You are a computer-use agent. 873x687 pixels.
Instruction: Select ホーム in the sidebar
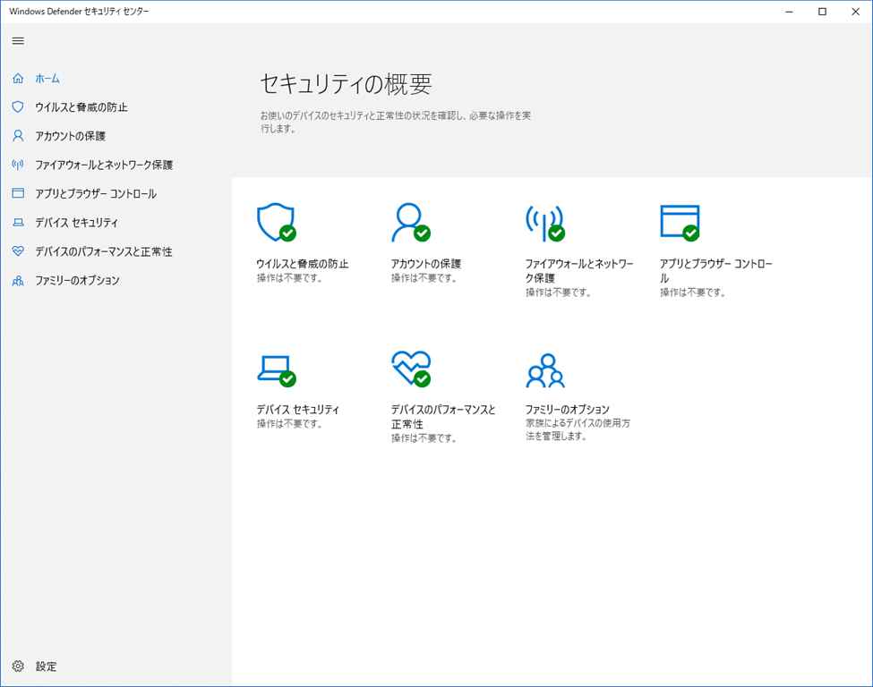click(47, 79)
